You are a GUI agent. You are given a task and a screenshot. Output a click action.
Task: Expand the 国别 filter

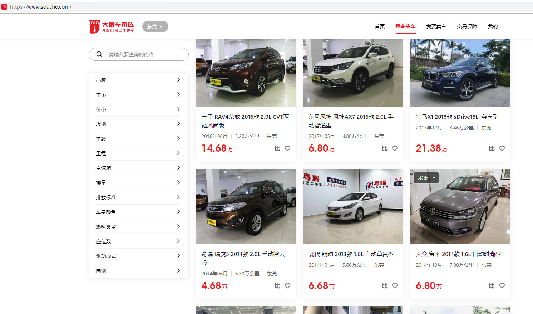tap(139, 270)
